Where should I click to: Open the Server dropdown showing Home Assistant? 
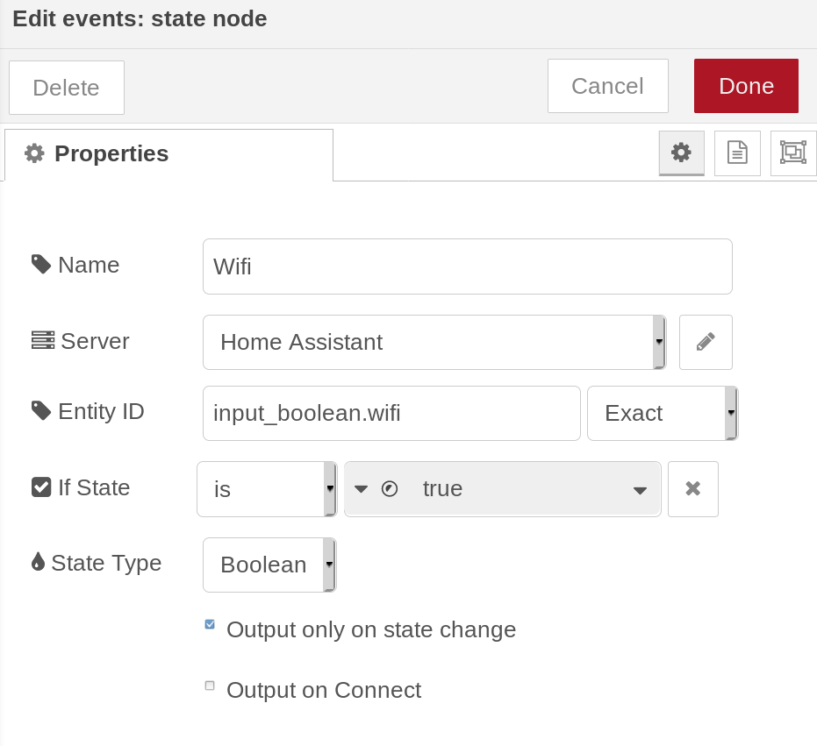434,342
